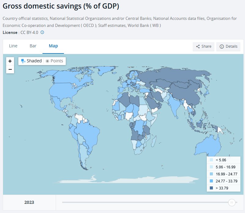This screenshot has width=245, height=213.
Task: Click the year slider handle
Action: tap(232, 202)
